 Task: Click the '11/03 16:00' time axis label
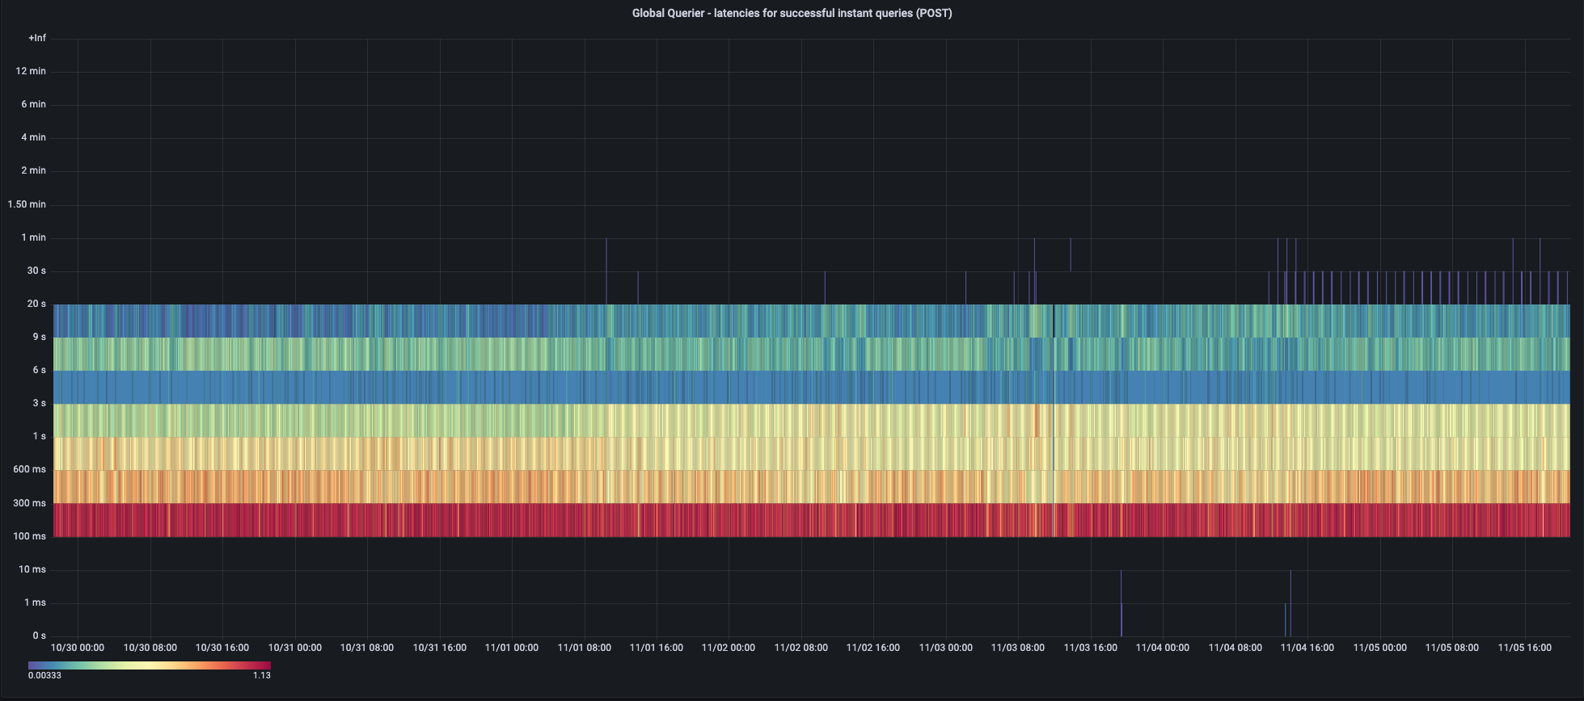[x=1091, y=648]
